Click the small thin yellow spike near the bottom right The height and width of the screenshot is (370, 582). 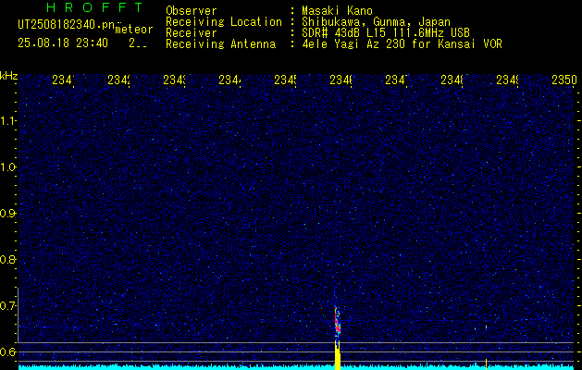point(487,364)
